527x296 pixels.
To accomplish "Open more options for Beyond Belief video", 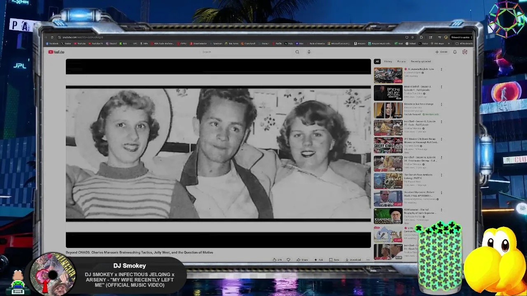I will click(x=441, y=87).
